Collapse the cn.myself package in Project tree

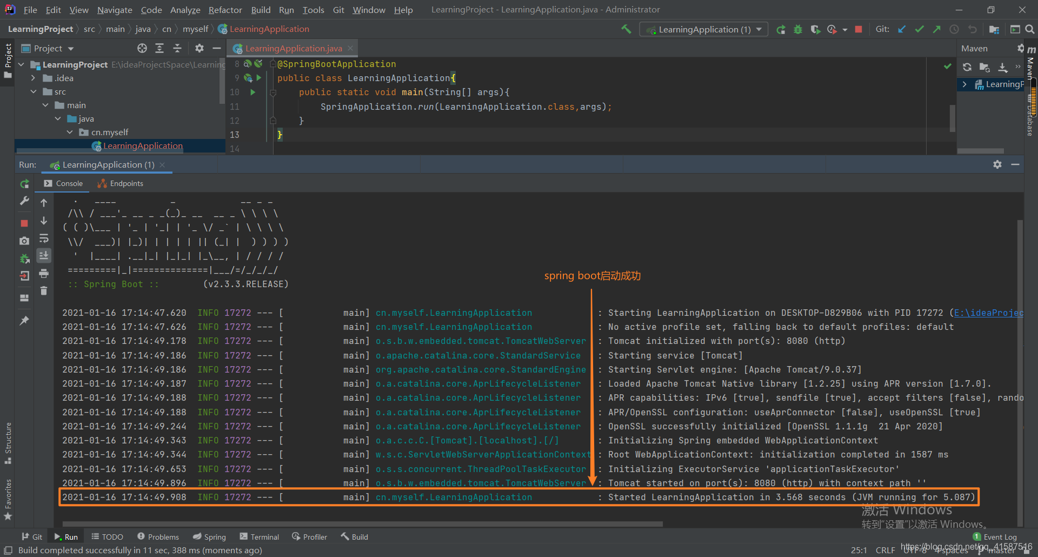(x=69, y=132)
